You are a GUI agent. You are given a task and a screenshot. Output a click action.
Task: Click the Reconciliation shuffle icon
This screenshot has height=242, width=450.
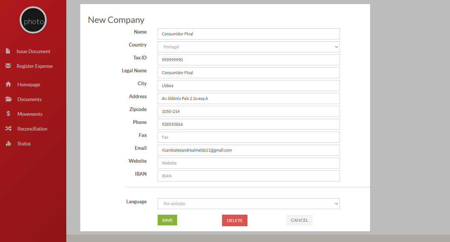tap(8, 129)
